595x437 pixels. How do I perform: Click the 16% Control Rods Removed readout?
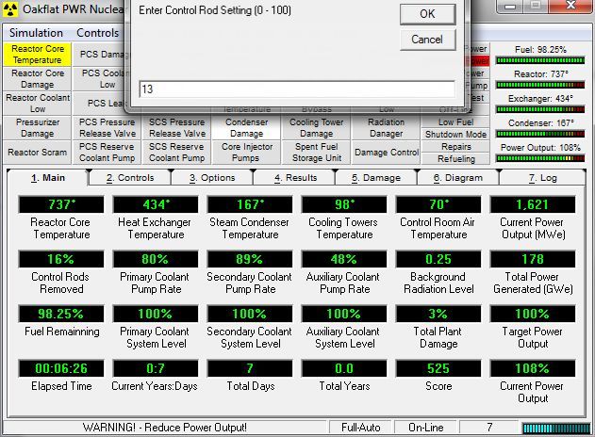(61, 259)
